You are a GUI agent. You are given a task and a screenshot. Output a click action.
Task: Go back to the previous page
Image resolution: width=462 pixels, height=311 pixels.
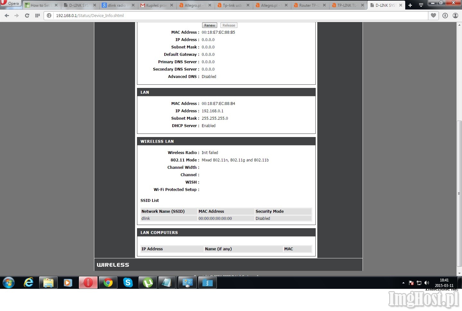tap(7, 15)
